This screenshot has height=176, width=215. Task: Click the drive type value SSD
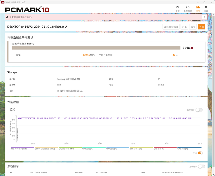pyautogui.click(x=59, y=85)
